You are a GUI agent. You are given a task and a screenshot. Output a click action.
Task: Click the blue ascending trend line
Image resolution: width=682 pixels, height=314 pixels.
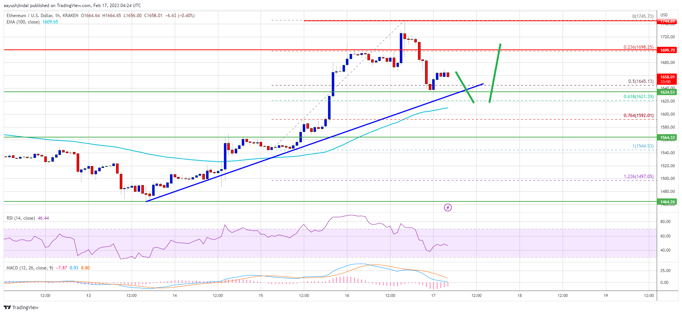point(315,143)
